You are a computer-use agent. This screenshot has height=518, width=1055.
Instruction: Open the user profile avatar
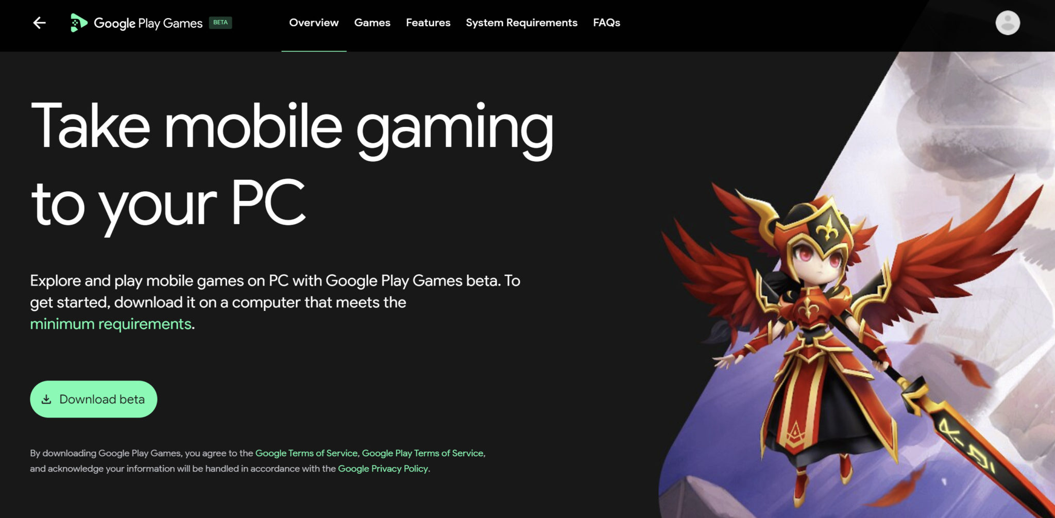point(1008,23)
